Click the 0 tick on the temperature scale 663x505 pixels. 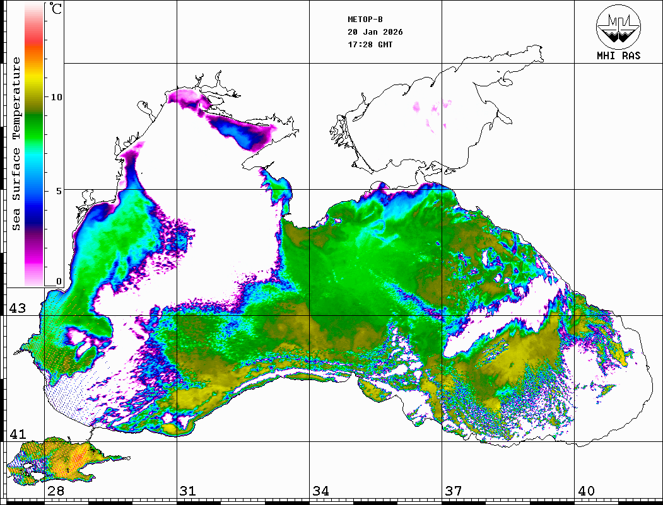[x=59, y=281]
